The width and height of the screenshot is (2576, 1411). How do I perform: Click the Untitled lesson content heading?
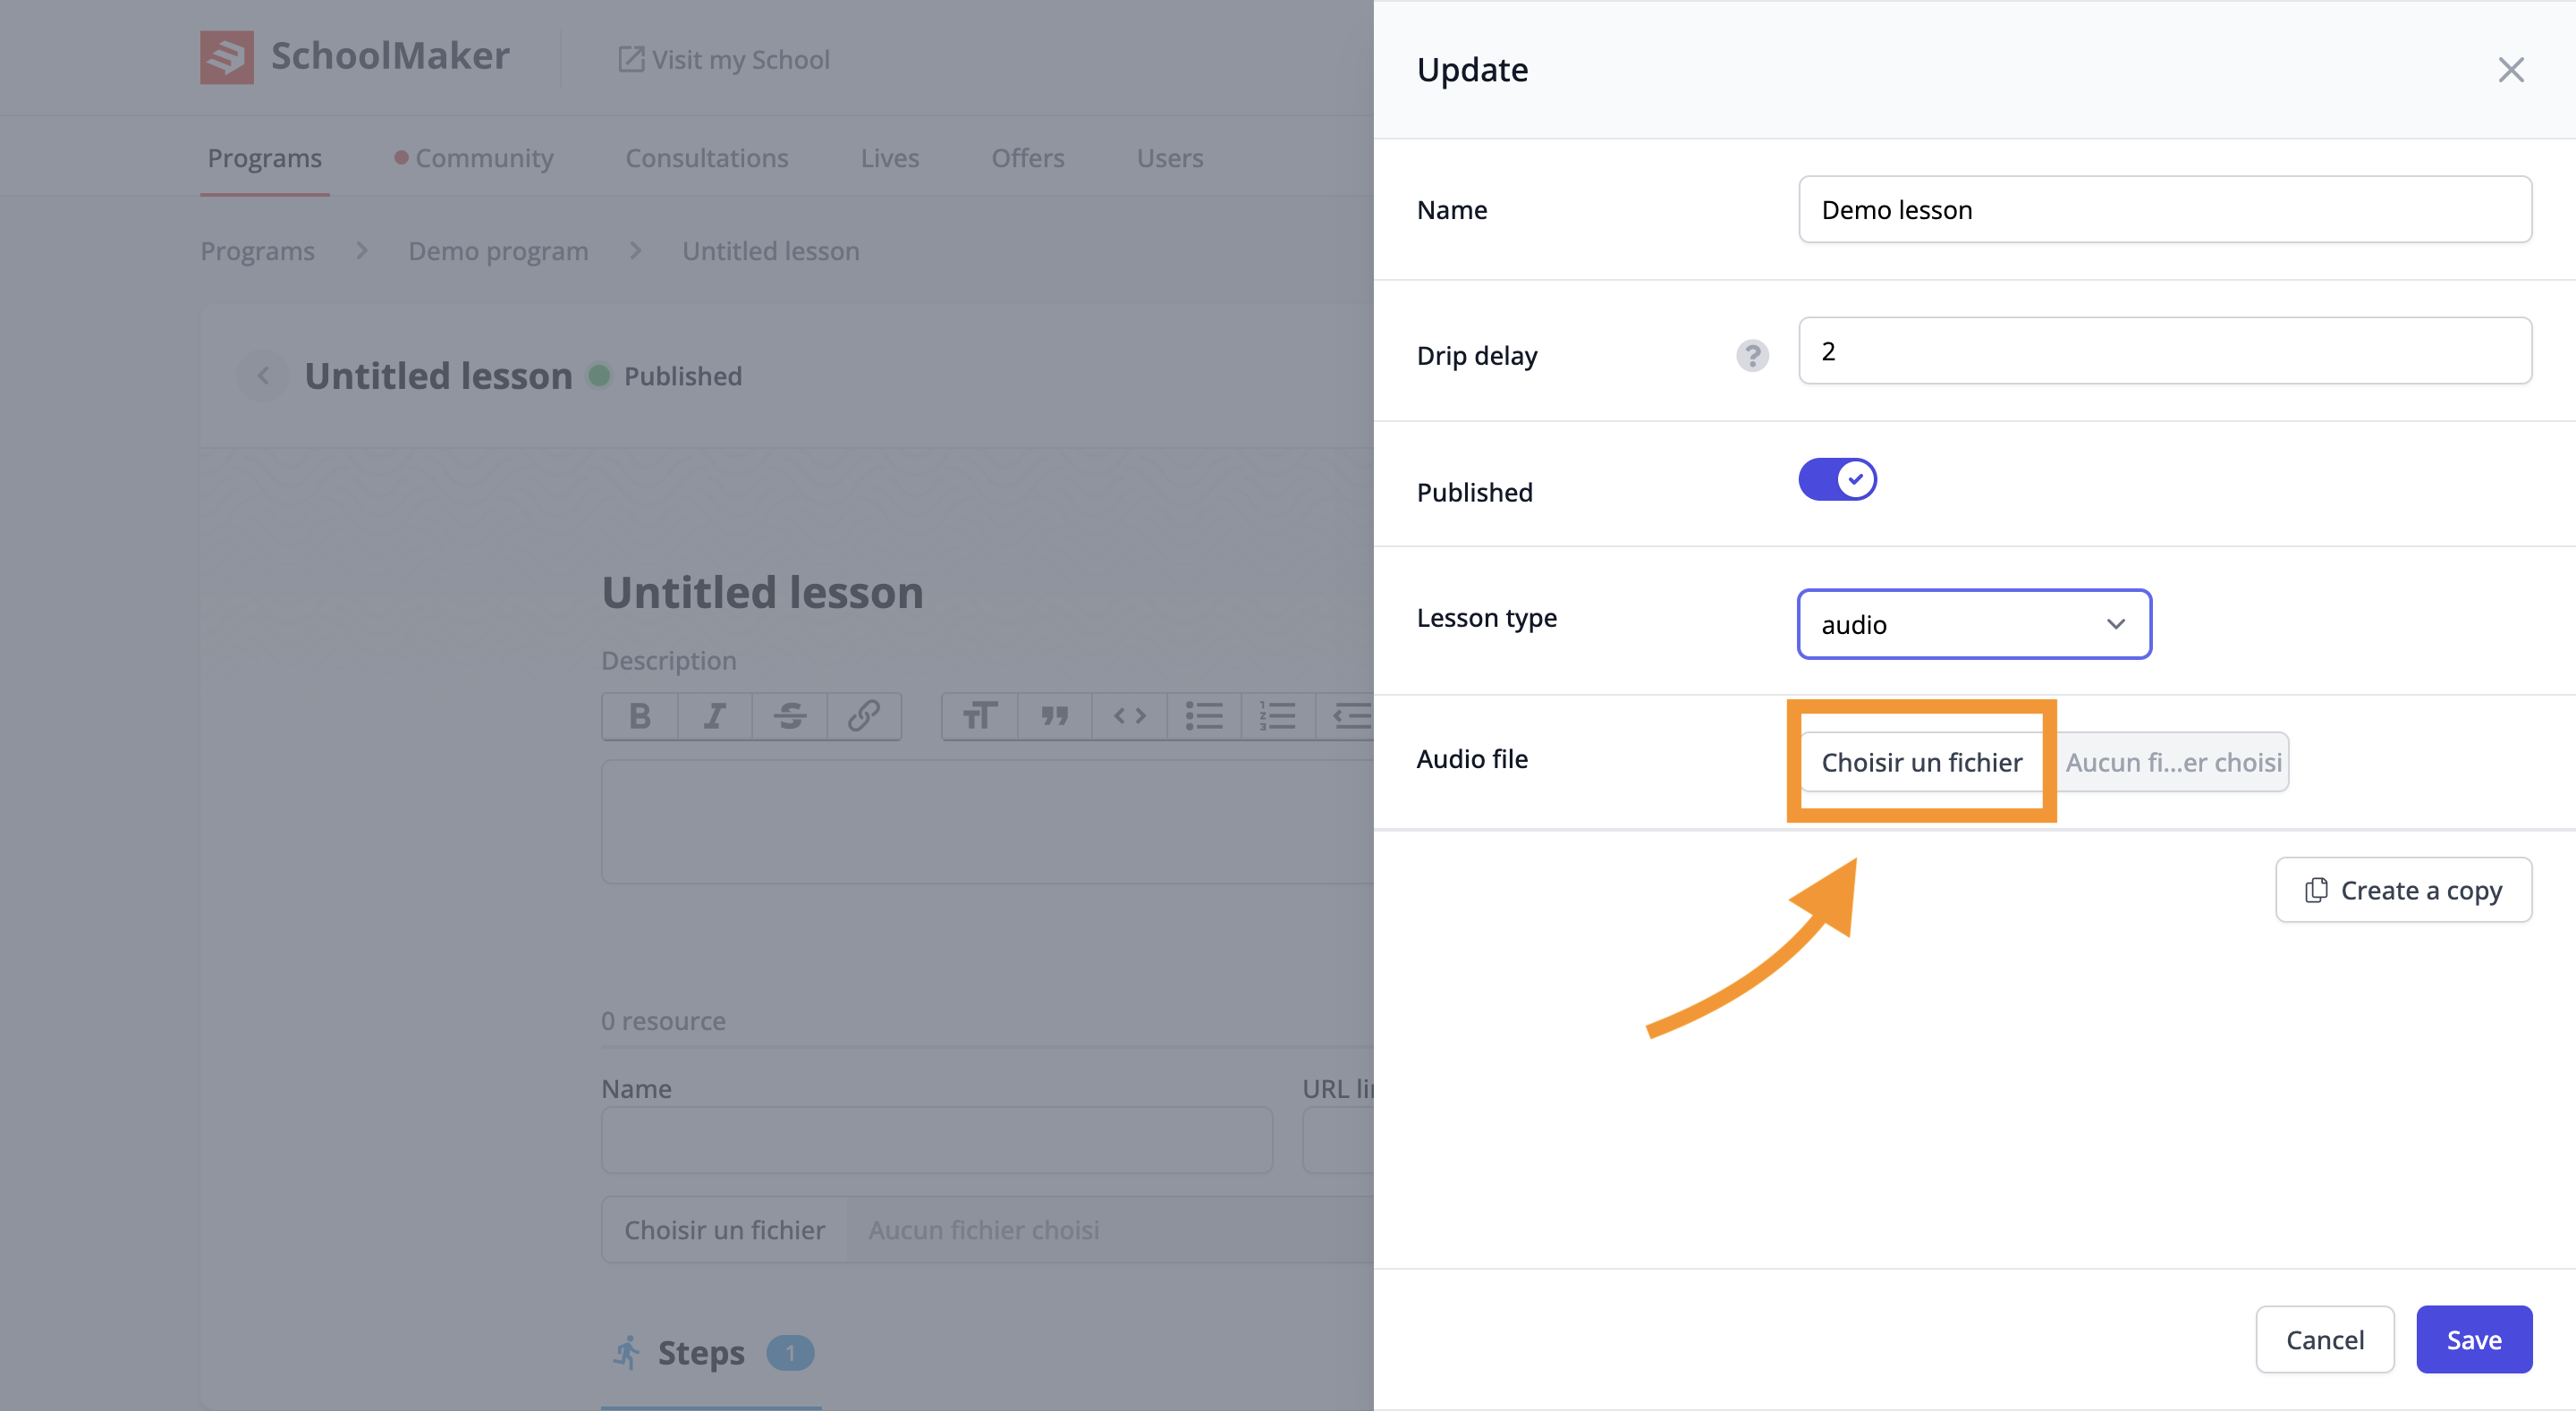762,592
